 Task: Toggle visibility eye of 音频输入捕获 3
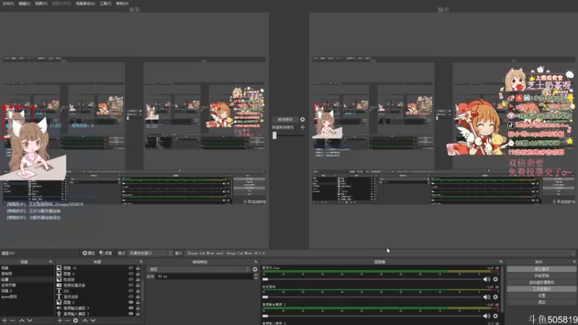tap(131, 313)
